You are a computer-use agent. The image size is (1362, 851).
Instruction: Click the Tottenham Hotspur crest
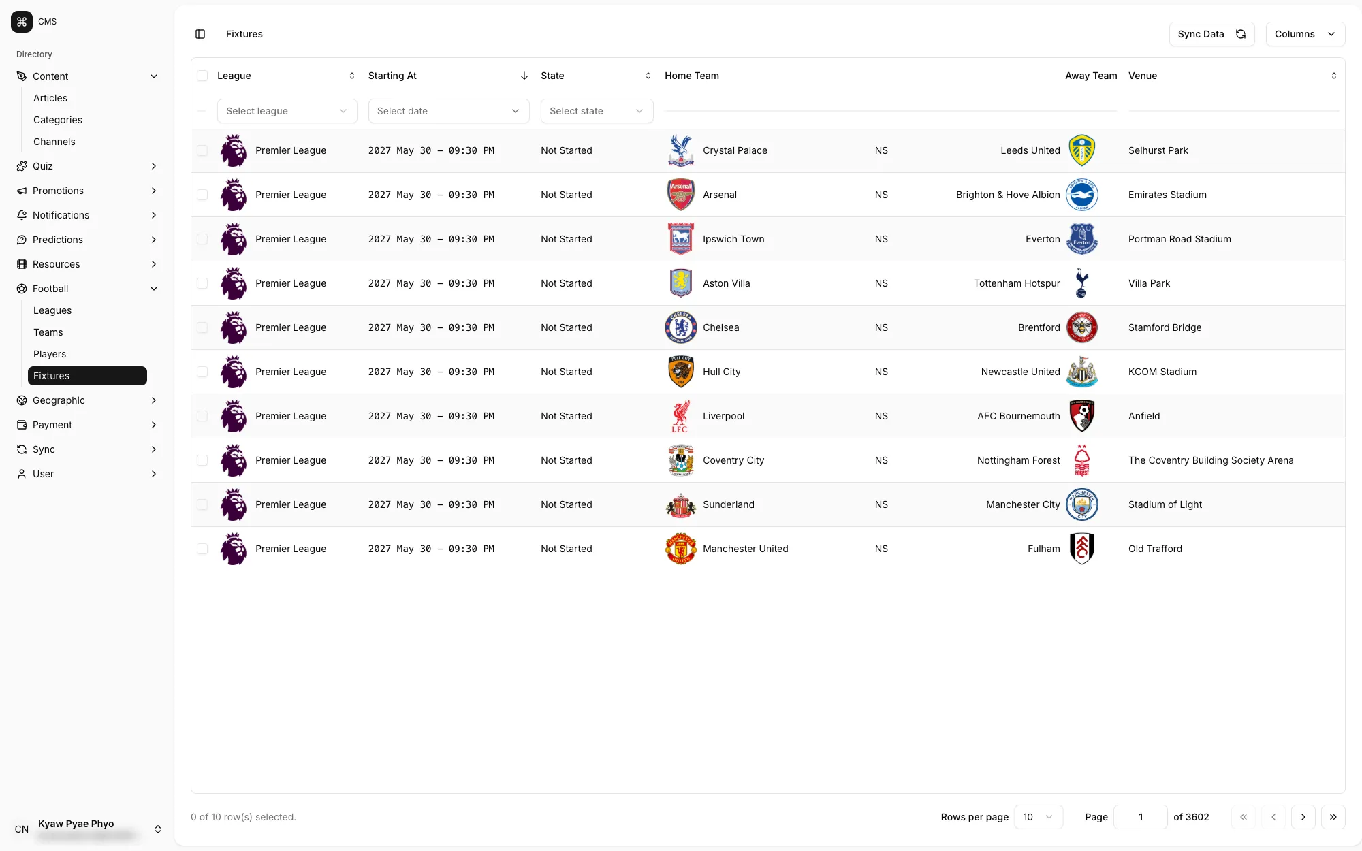tap(1081, 283)
